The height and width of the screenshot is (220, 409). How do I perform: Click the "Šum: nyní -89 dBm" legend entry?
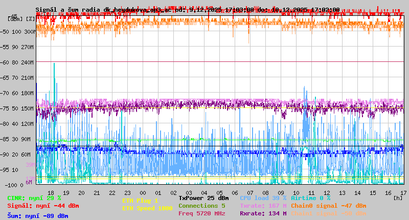38,216
